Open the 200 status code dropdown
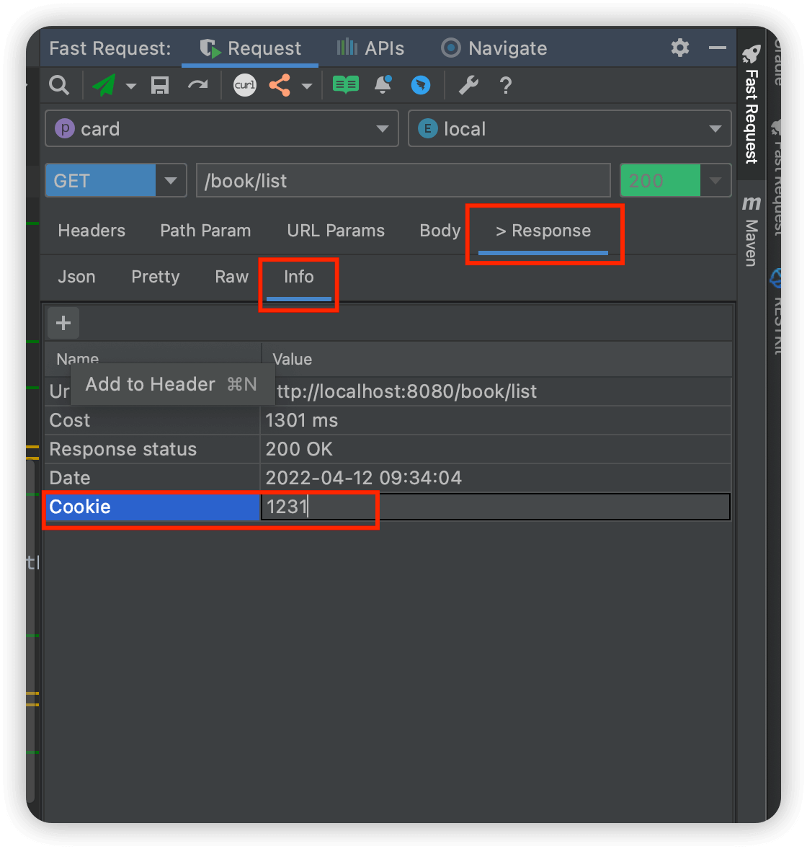This screenshot has width=807, height=849. click(715, 181)
